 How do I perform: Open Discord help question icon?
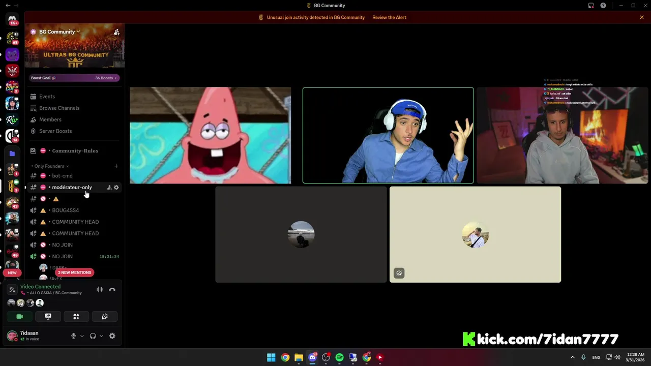coord(603,6)
